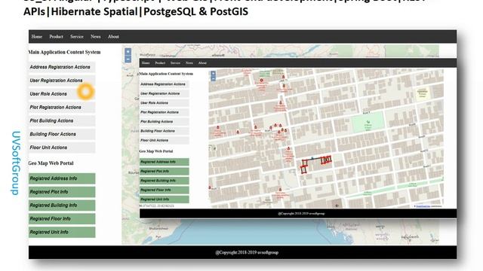The image size is (483, 271).
Task: Open Address Registration Actions in back window
Action: 62,67
